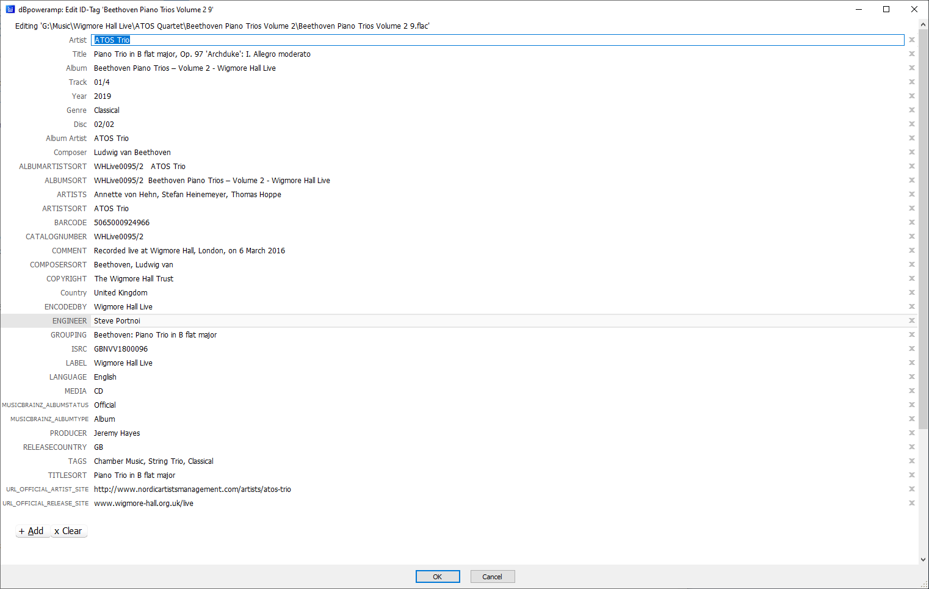Viewport: 929px width, 589px height.
Task: Confirm edits with the OK button
Action: pos(438,577)
